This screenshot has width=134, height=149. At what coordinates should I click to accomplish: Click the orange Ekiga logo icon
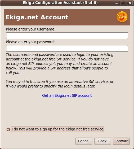[x=122, y=17]
